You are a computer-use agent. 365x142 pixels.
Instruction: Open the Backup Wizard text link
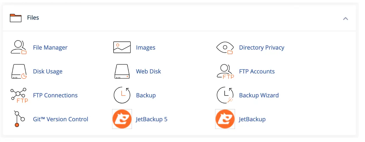[x=259, y=95]
